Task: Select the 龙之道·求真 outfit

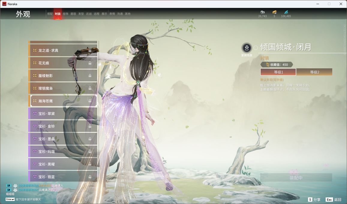Action: pyautogui.click(x=63, y=50)
